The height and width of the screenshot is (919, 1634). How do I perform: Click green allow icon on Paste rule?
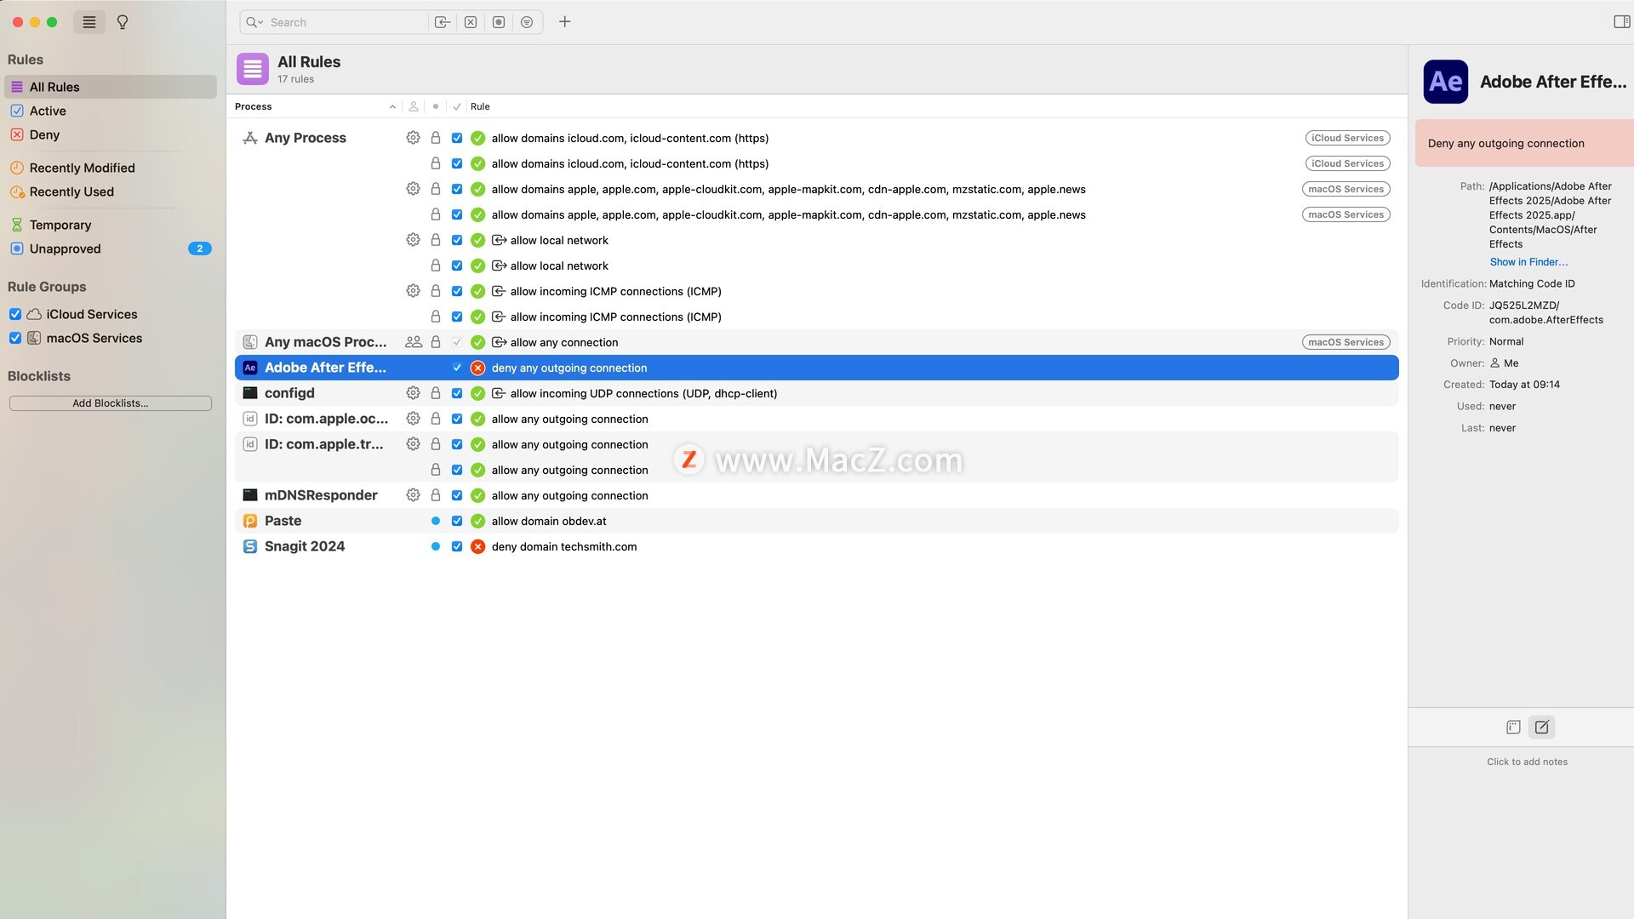click(478, 521)
